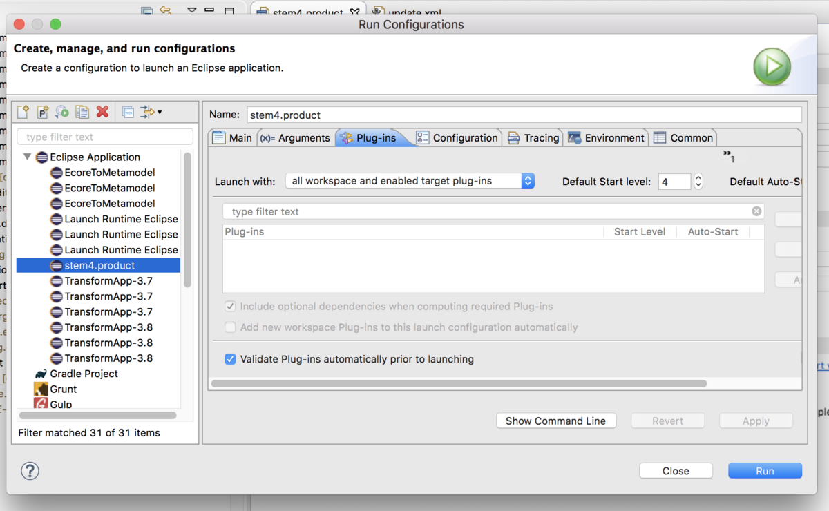This screenshot has height=511, width=829.
Task: Click the New prototype configuration icon
Action: click(x=43, y=112)
